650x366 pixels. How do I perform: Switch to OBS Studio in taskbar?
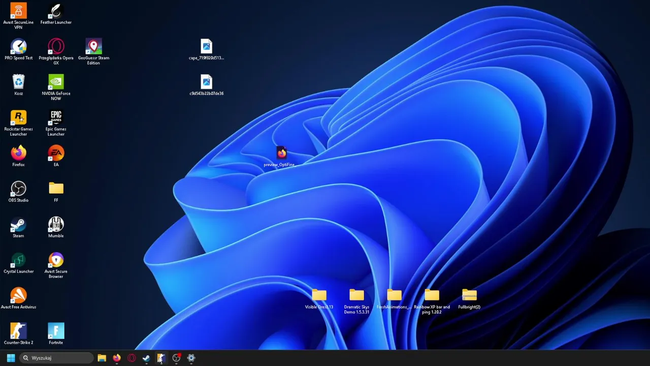click(x=176, y=358)
